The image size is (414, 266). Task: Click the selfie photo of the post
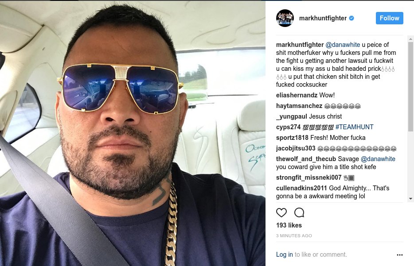pyautogui.click(x=133, y=133)
